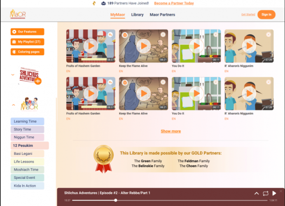The height and width of the screenshot is (206, 285).
Task: Play You Do It in top row
Action: [x=196, y=46]
